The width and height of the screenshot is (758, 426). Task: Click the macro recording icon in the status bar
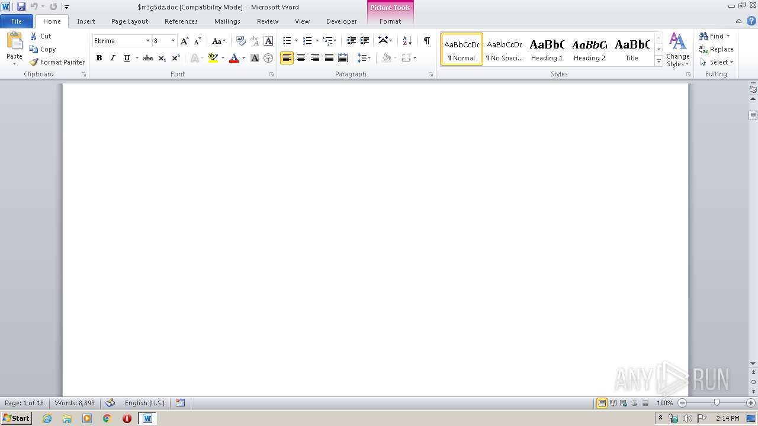(x=181, y=403)
